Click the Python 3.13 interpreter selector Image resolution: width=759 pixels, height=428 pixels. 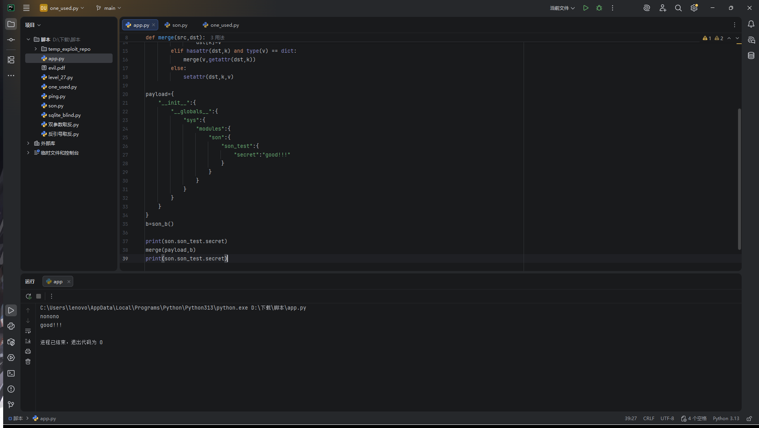(x=726, y=419)
